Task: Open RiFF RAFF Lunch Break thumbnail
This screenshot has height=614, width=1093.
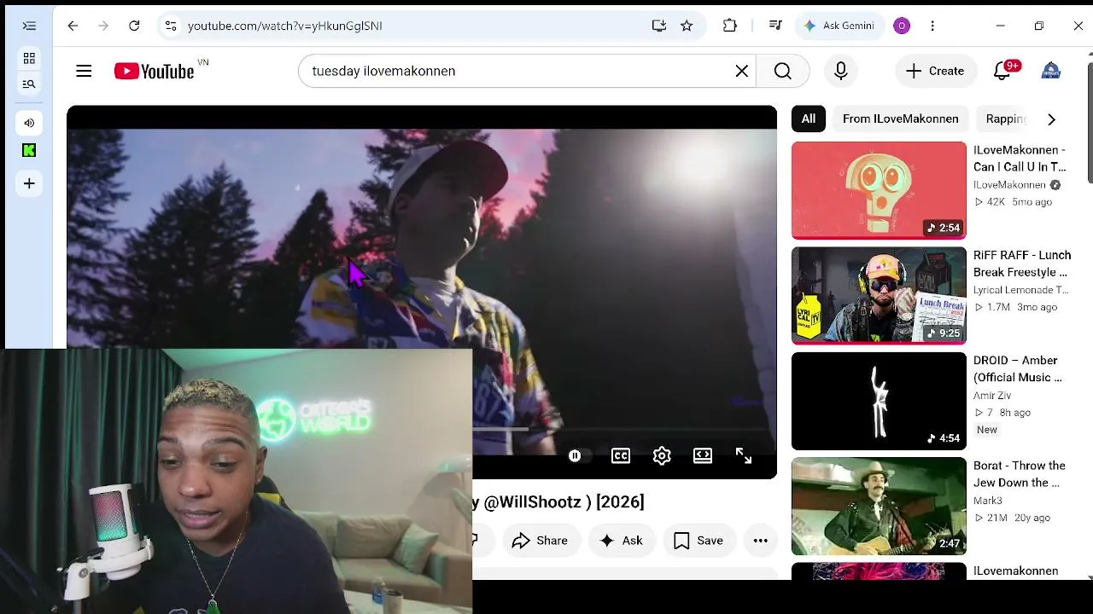Action: pyautogui.click(x=879, y=296)
